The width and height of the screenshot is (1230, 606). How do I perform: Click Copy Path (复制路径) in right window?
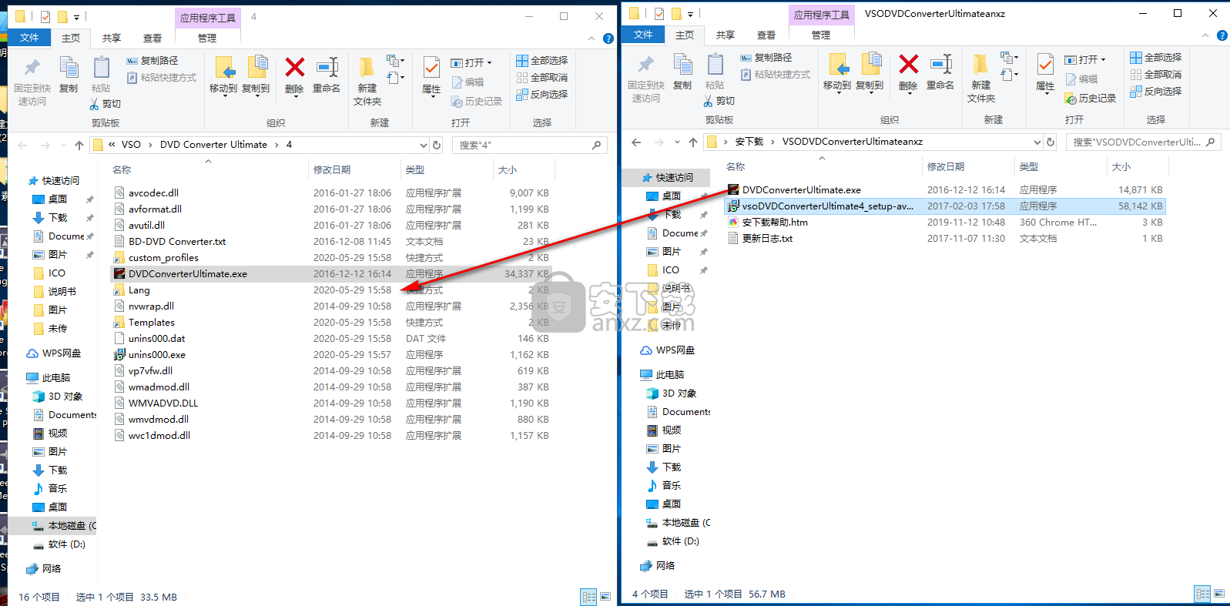click(766, 58)
